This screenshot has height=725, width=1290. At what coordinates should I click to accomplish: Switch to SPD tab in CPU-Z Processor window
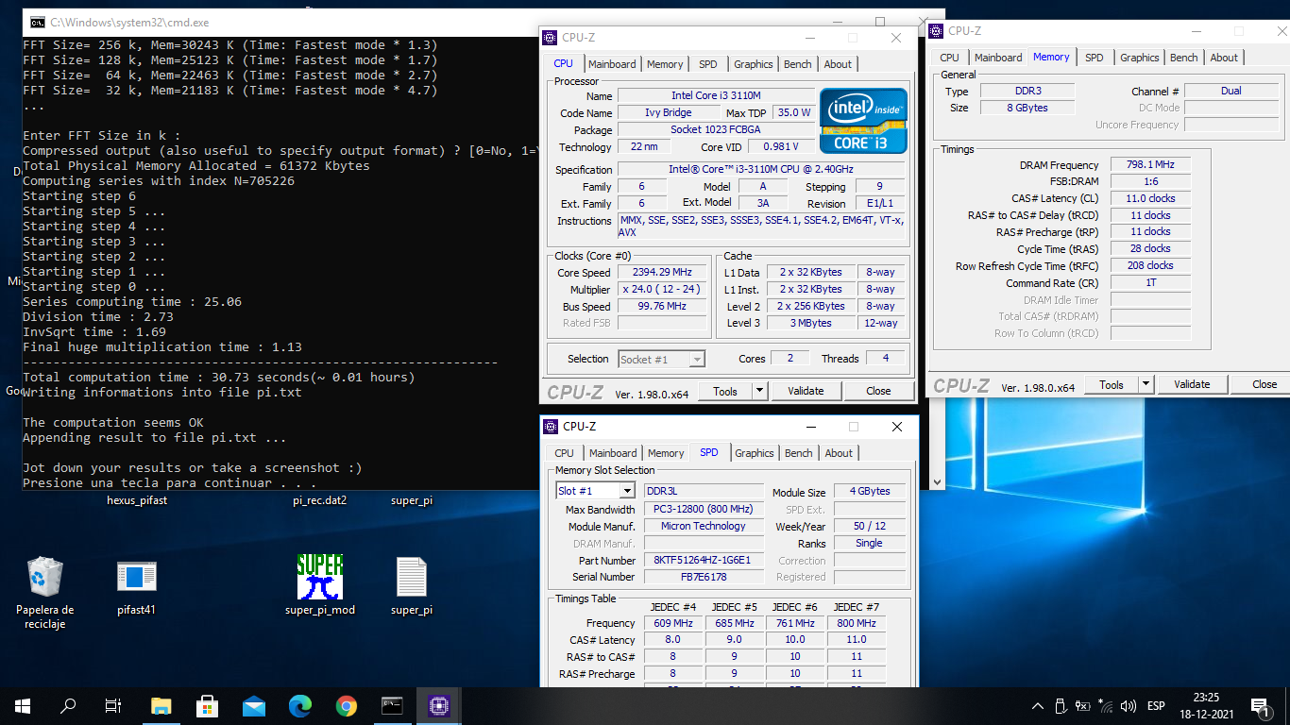pyautogui.click(x=708, y=64)
